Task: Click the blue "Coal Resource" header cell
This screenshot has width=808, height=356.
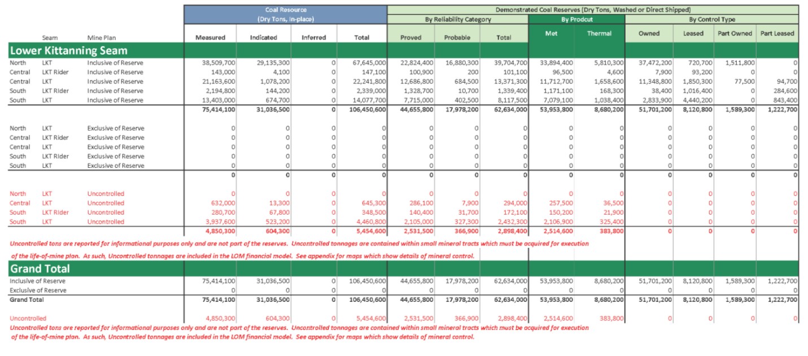Action: click(285, 14)
